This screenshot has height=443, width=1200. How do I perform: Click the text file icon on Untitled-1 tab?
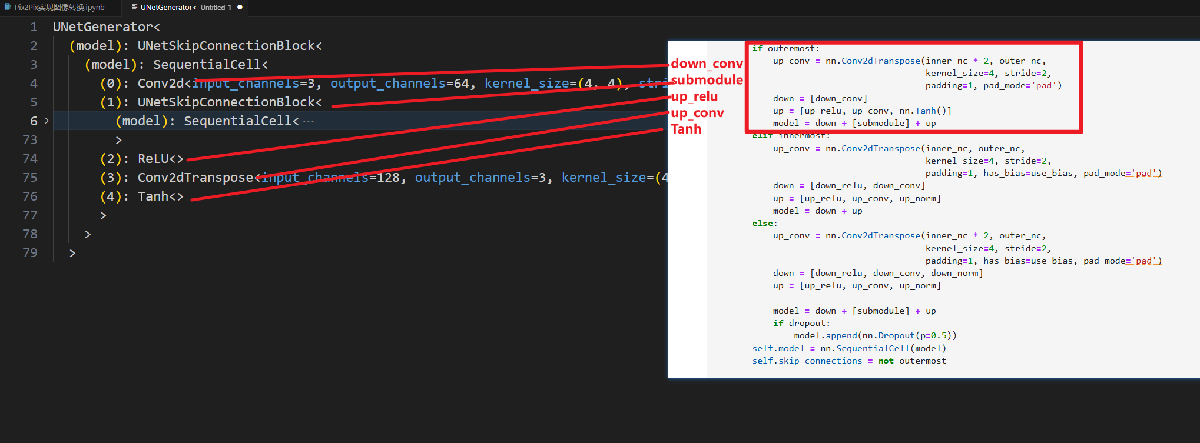tap(135, 7)
